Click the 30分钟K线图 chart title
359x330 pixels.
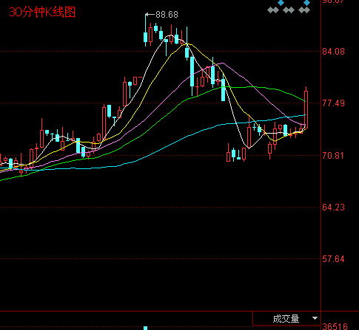click(x=42, y=12)
